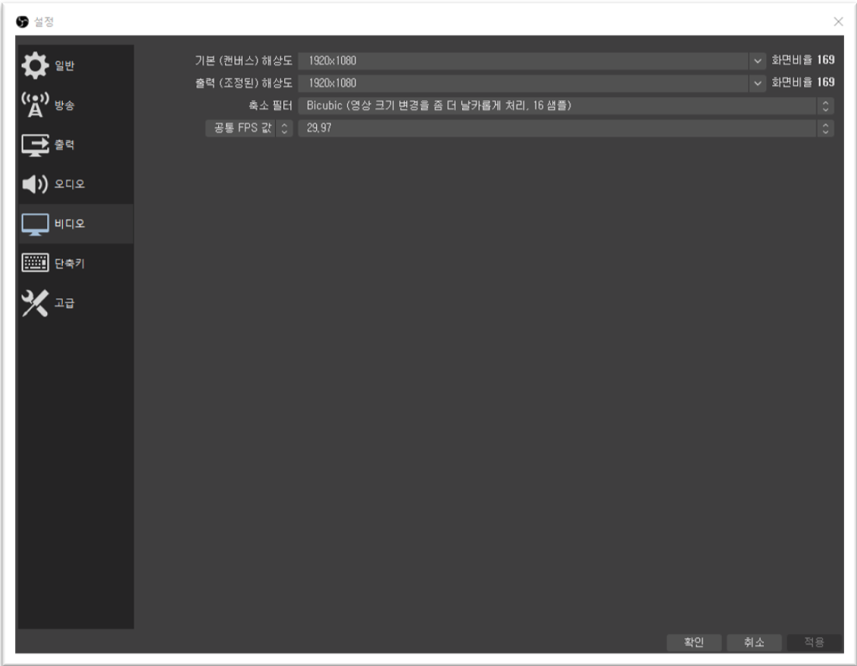Select the 방송 broadcast antenna icon
Screen dimensions: 857x666
click(35, 105)
